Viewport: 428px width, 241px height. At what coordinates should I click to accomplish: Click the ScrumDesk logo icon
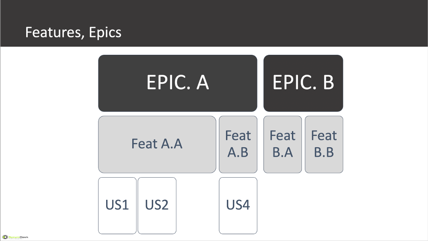click(5, 237)
